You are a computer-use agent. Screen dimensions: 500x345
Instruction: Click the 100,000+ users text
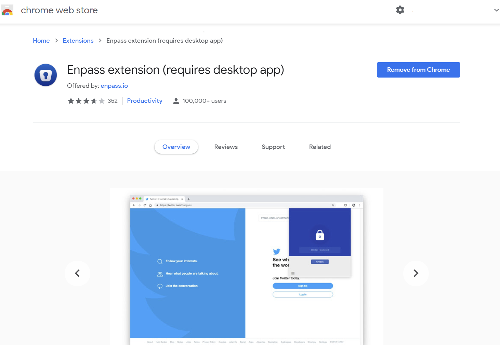(205, 101)
